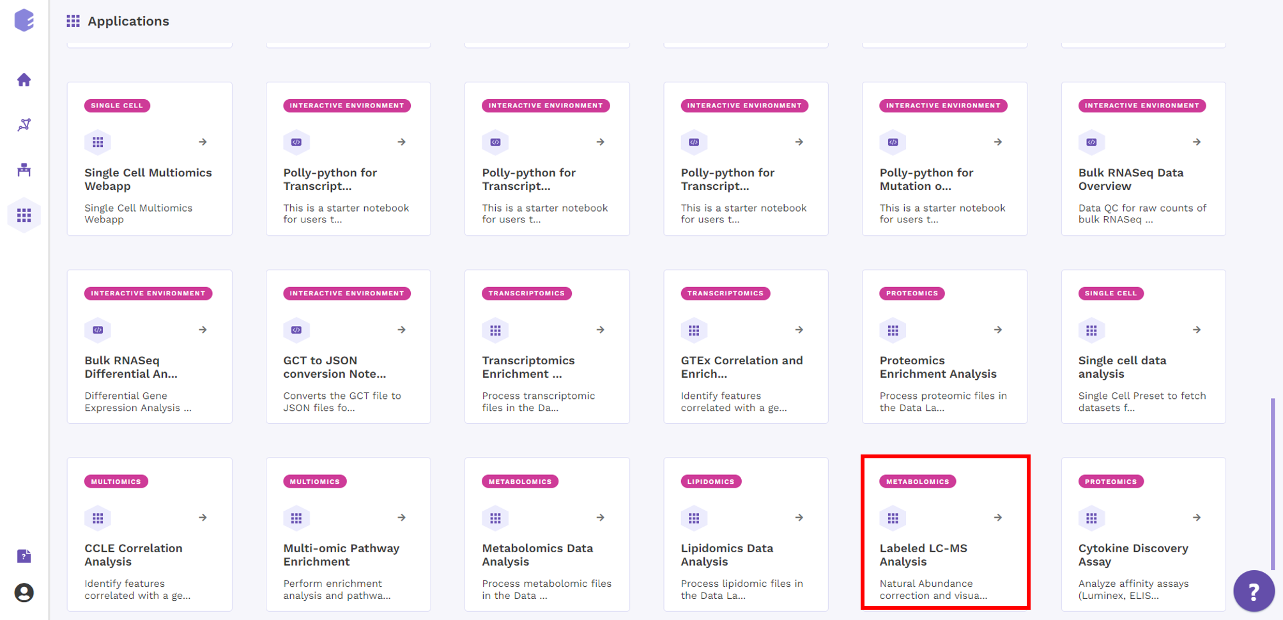Open the workspace desk icon in sidebar
The height and width of the screenshot is (620, 1283).
[x=24, y=170]
